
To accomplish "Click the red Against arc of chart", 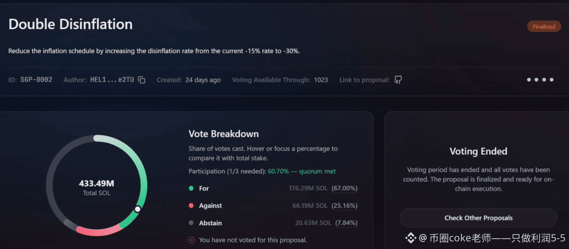I will [98, 231].
